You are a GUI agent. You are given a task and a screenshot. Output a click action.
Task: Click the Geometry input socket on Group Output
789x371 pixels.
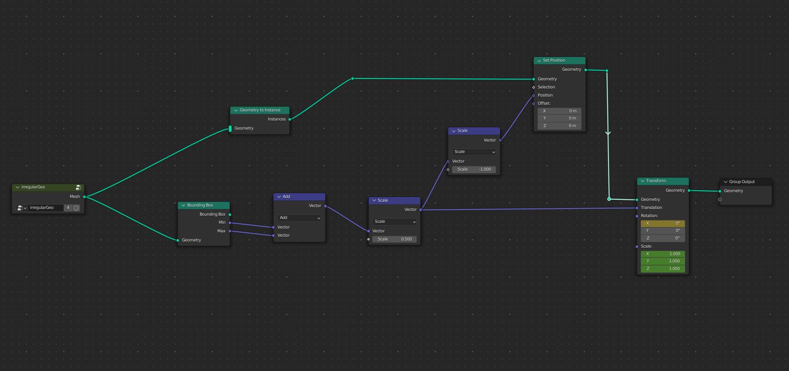point(720,191)
